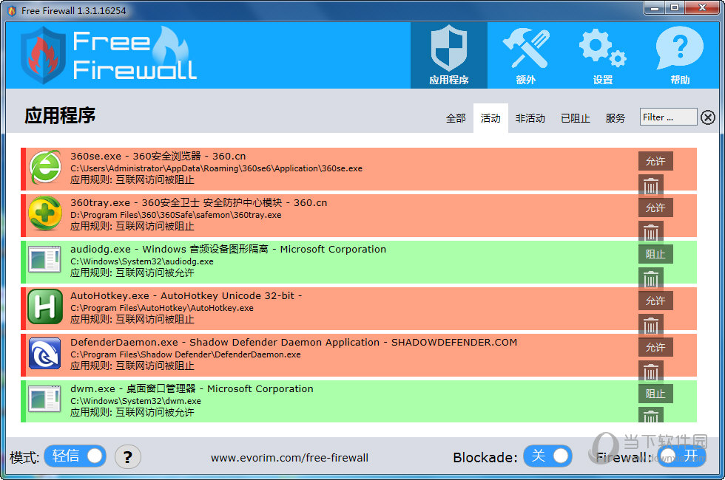Minimize the Free Firewall window
The width and height of the screenshot is (725, 480).
tap(655, 8)
